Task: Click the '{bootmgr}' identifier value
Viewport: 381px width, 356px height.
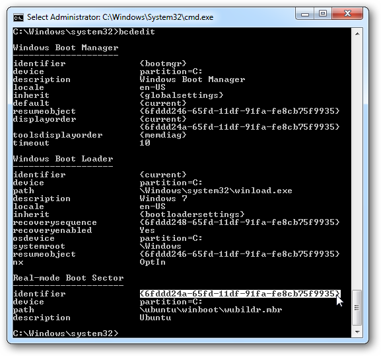Action: pyautogui.click(x=163, y=64)
